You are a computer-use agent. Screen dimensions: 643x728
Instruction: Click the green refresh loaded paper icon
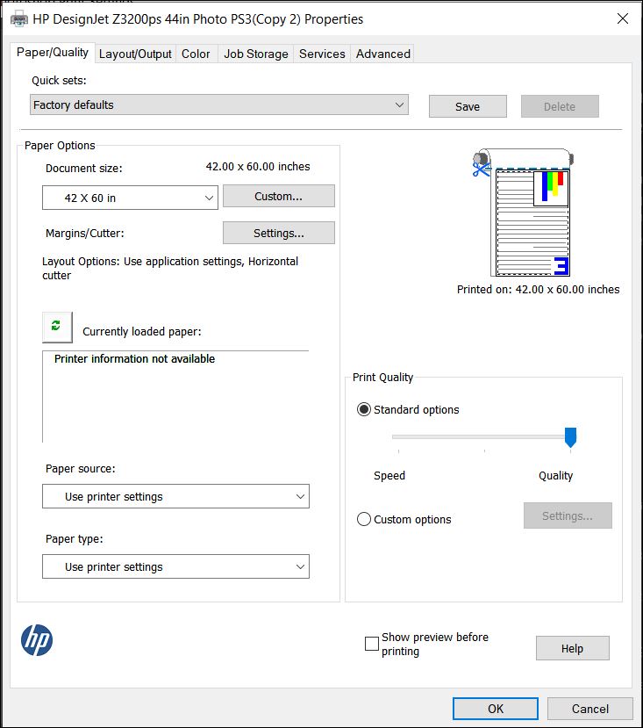tap(57, 327)
